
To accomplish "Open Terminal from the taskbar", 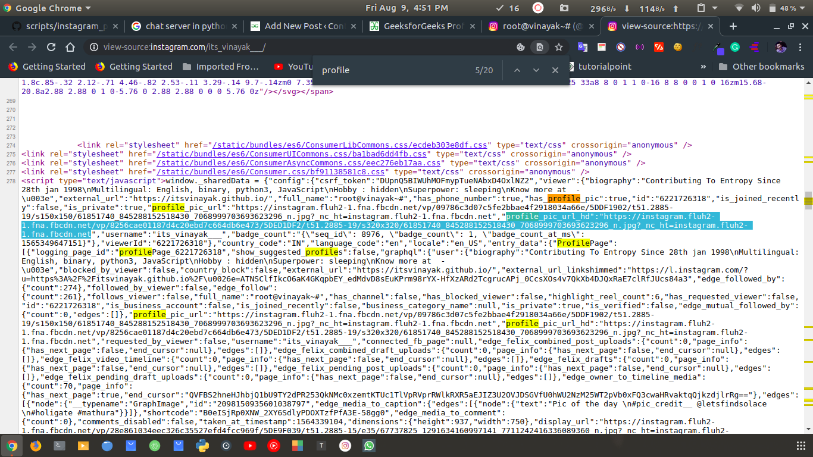I will click(60, 445).
